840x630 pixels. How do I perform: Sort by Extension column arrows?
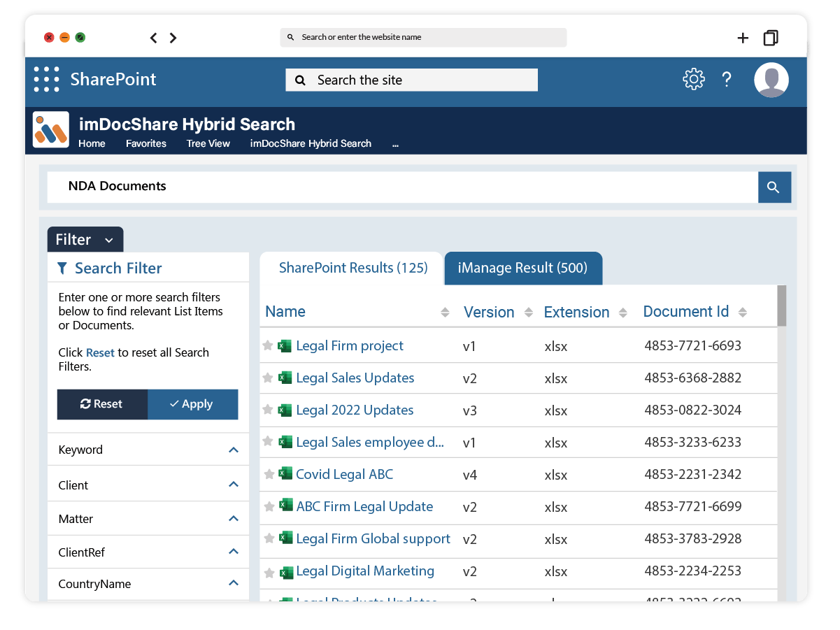click(622, 313)
